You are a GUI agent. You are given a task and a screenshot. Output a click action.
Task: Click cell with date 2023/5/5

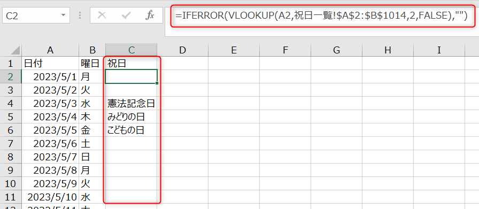pyautogui.click(x=50, y=130)
